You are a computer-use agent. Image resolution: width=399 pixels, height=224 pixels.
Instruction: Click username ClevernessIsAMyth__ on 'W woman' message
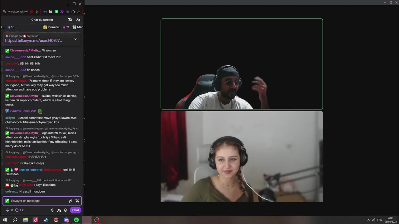[x=25, y=50]
